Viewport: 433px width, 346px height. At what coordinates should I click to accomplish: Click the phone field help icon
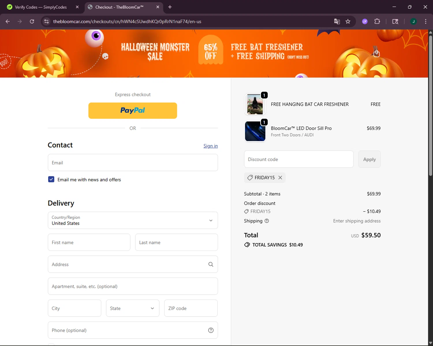pos(211,330)
